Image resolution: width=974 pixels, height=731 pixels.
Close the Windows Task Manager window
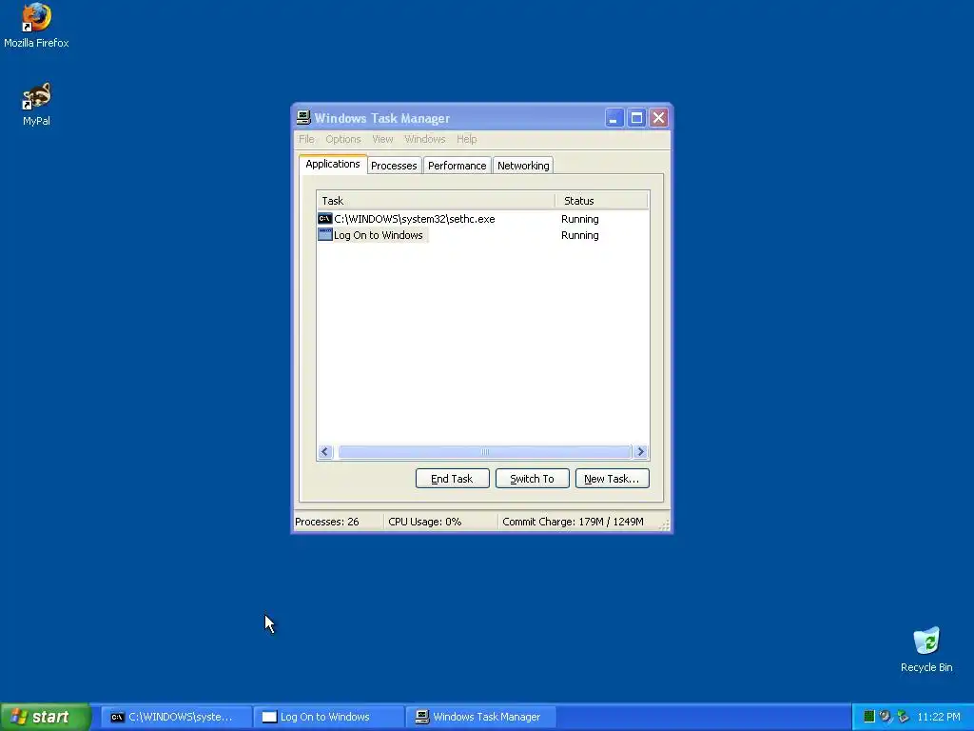coord(658,117)
